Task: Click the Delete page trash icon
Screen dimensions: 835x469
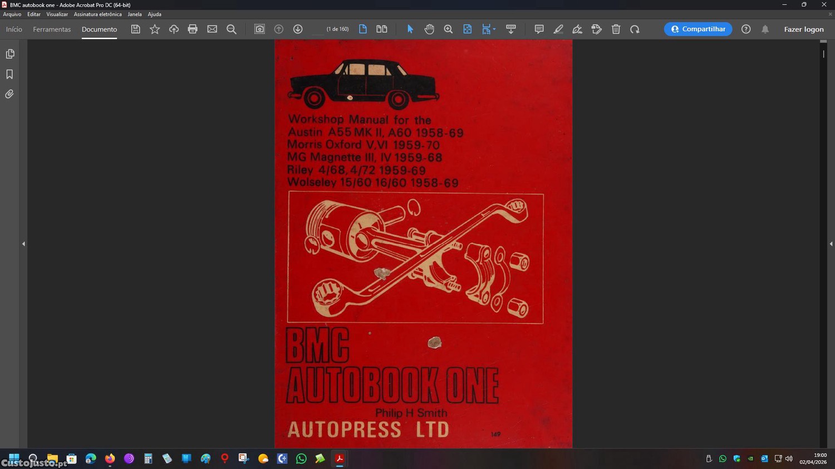Action: pyautogui.click(x=616, y=29)
